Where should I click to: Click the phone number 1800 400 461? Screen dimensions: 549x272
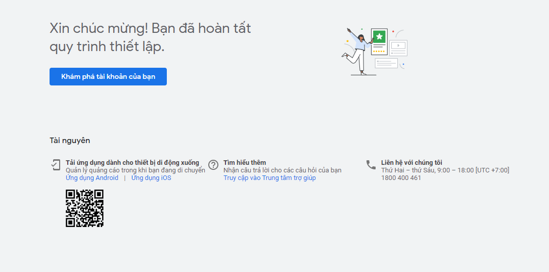(401, 178)
